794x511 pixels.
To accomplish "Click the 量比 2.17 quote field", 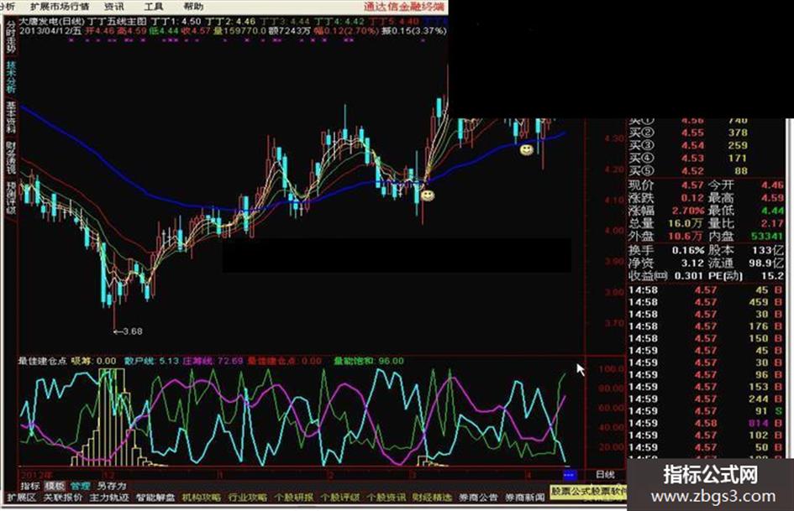I will pyautogui.click(x=746, y=223).
